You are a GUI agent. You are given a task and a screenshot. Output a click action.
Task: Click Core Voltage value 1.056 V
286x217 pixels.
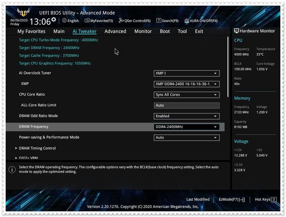[x=262, y=69]
